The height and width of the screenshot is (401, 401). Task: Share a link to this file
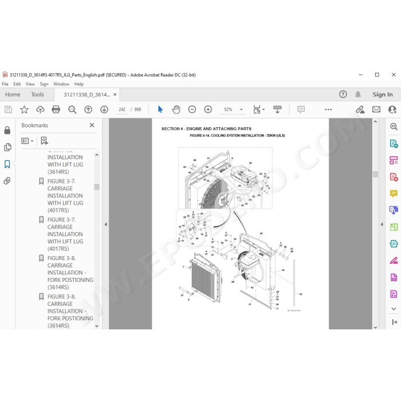click(x=360, y=109)
